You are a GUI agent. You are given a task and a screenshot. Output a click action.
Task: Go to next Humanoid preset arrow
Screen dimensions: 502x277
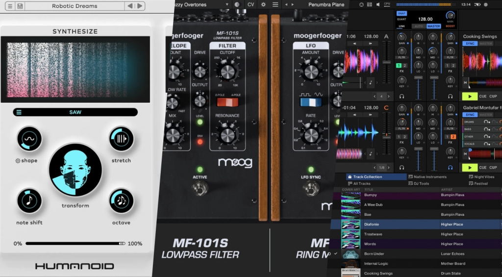(x=140, y=6)
